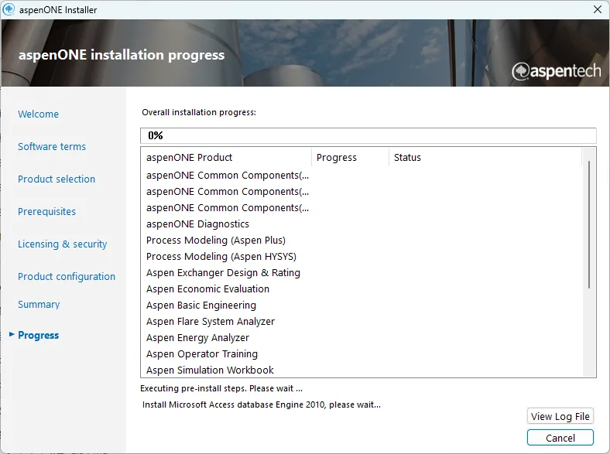The width and height of the screenshot is (610, 454).
Task: Open the Software terms step
Action: [52, 146]
